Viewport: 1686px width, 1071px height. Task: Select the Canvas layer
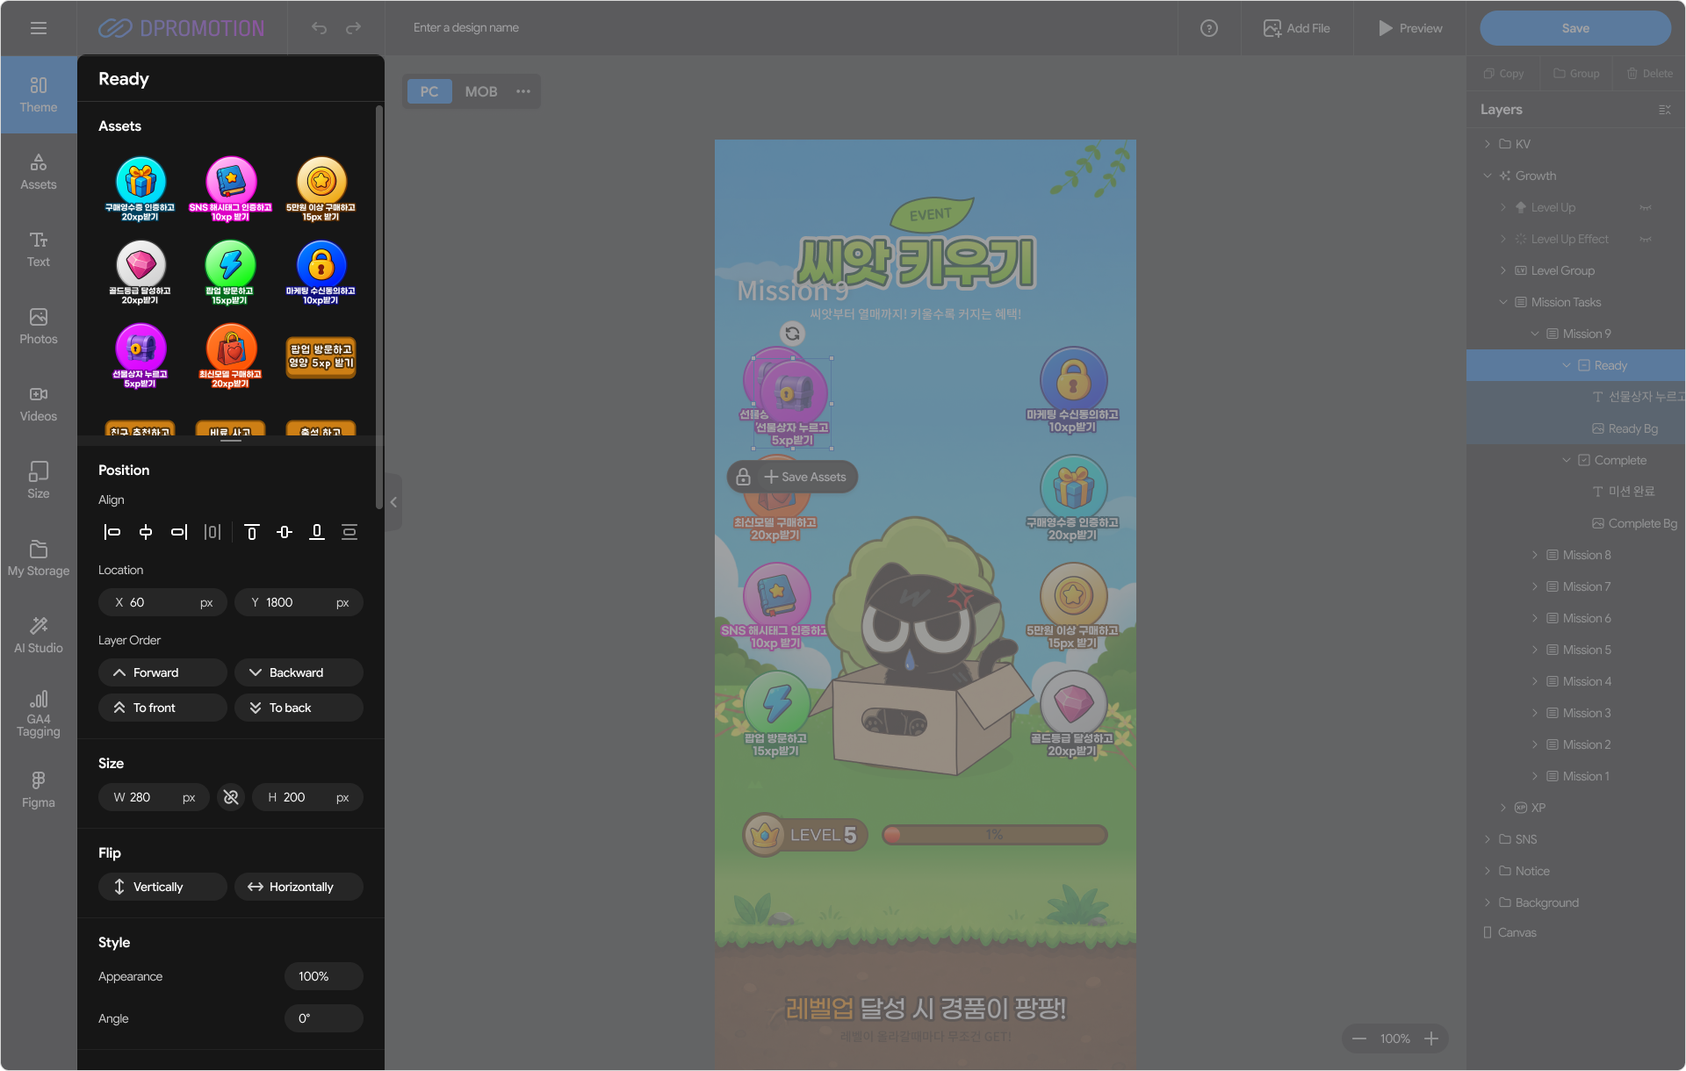[x=1575, y=932]
